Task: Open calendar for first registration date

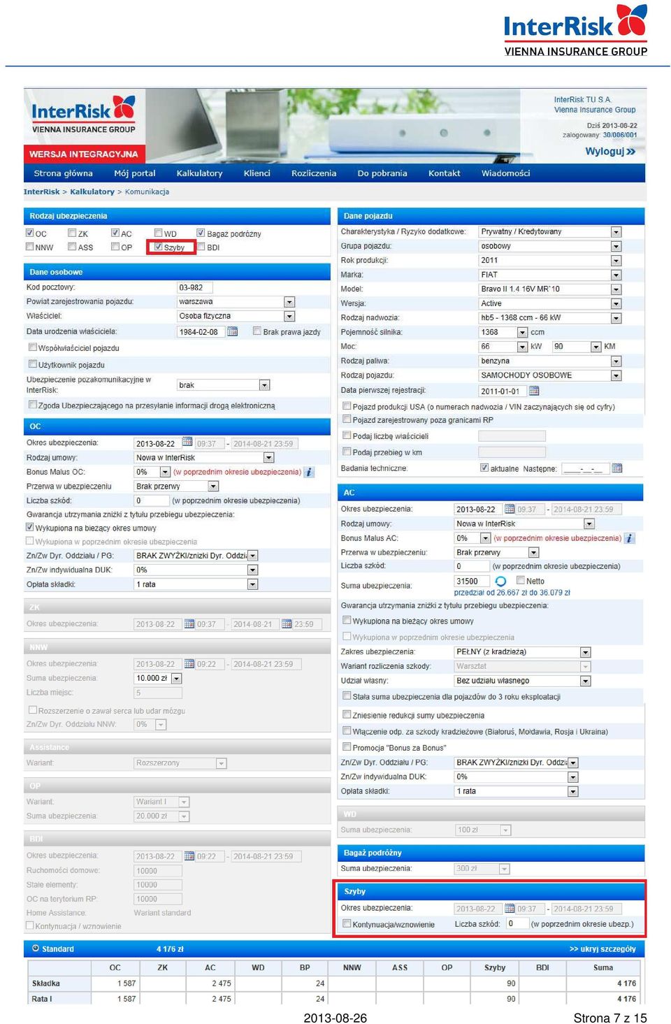Action: pos(534,391)
